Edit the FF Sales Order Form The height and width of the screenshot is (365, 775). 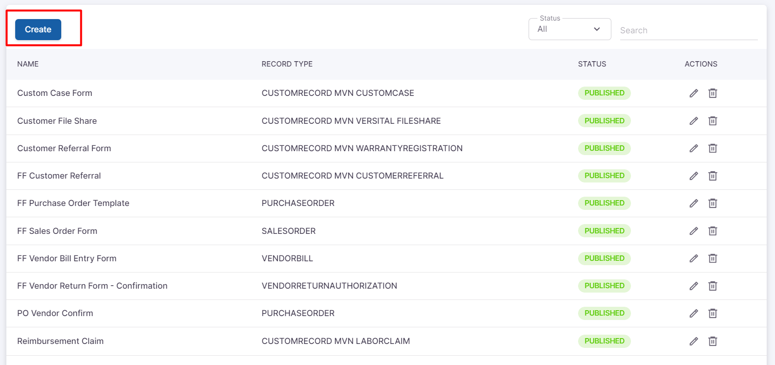click(694, 231)
